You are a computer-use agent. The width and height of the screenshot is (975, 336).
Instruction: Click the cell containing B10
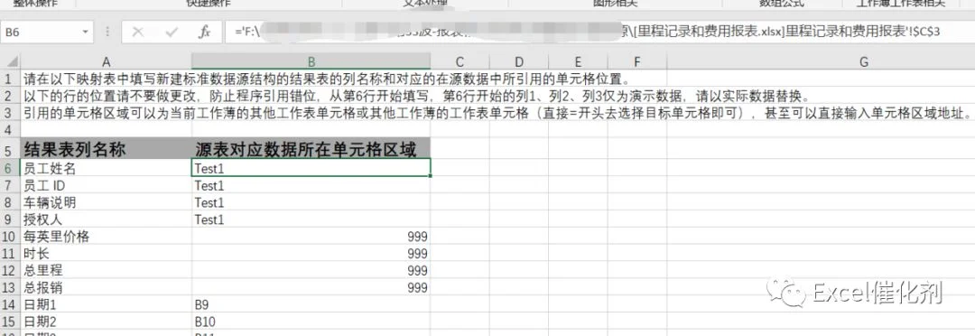pyautogui.click(x=311, y=322)
